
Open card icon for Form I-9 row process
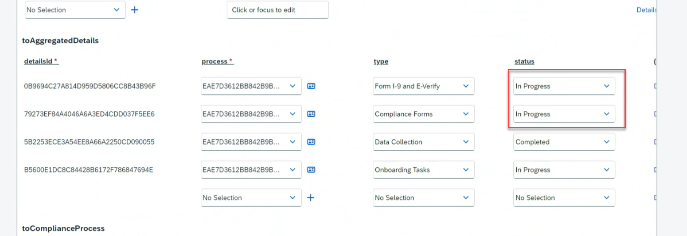coord(311,86)
